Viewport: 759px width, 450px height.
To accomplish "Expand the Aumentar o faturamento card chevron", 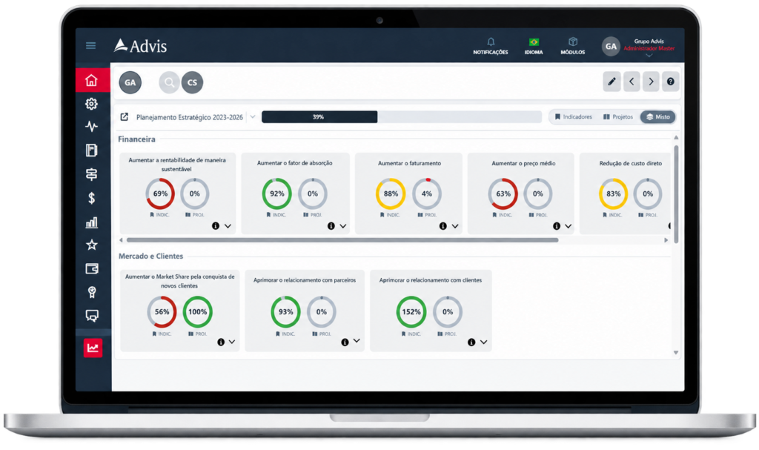I will coord(455,226).
